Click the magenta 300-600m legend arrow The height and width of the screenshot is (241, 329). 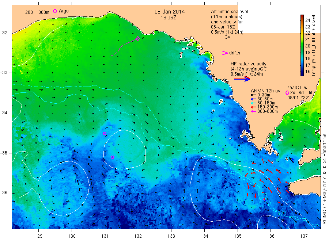253,111
